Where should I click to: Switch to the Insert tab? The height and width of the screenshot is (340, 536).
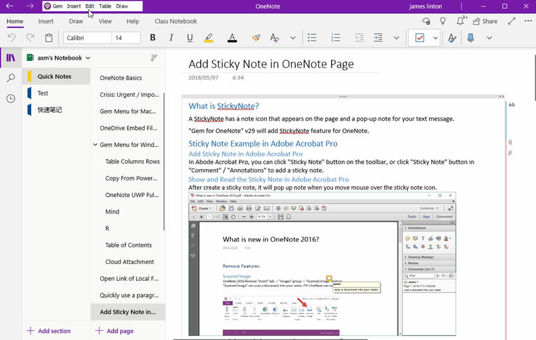click(x=46, y=21)
